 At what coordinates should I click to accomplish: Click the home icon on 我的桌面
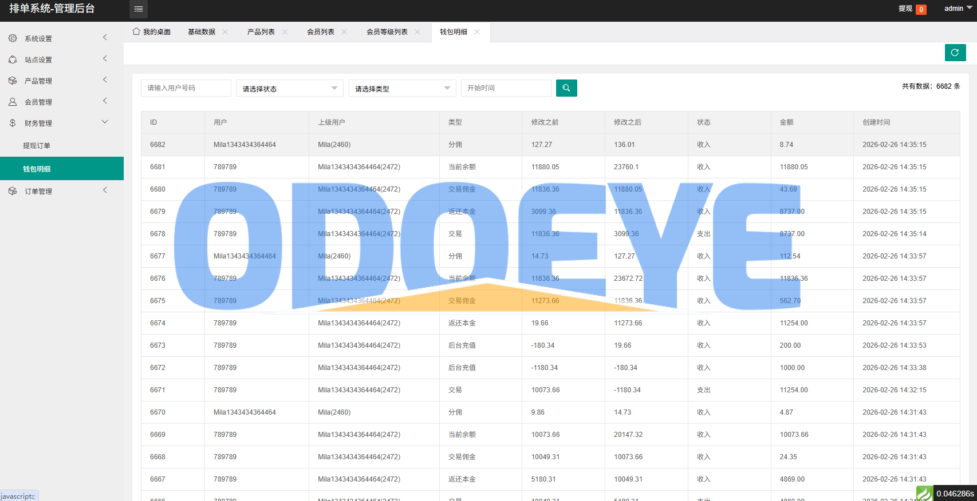[x=136, y=31]
